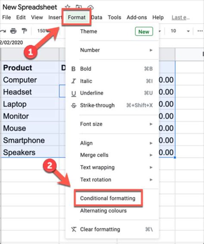
Task: Click the print icon
Action: (x=13, y=31)
